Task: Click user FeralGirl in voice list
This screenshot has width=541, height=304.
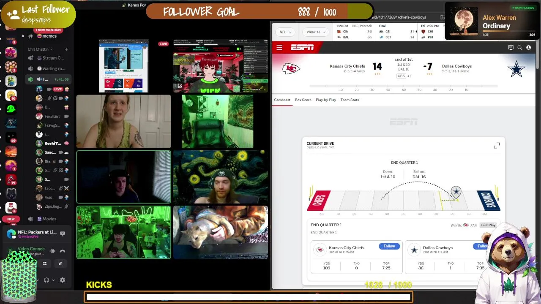Action: point(52,117)
